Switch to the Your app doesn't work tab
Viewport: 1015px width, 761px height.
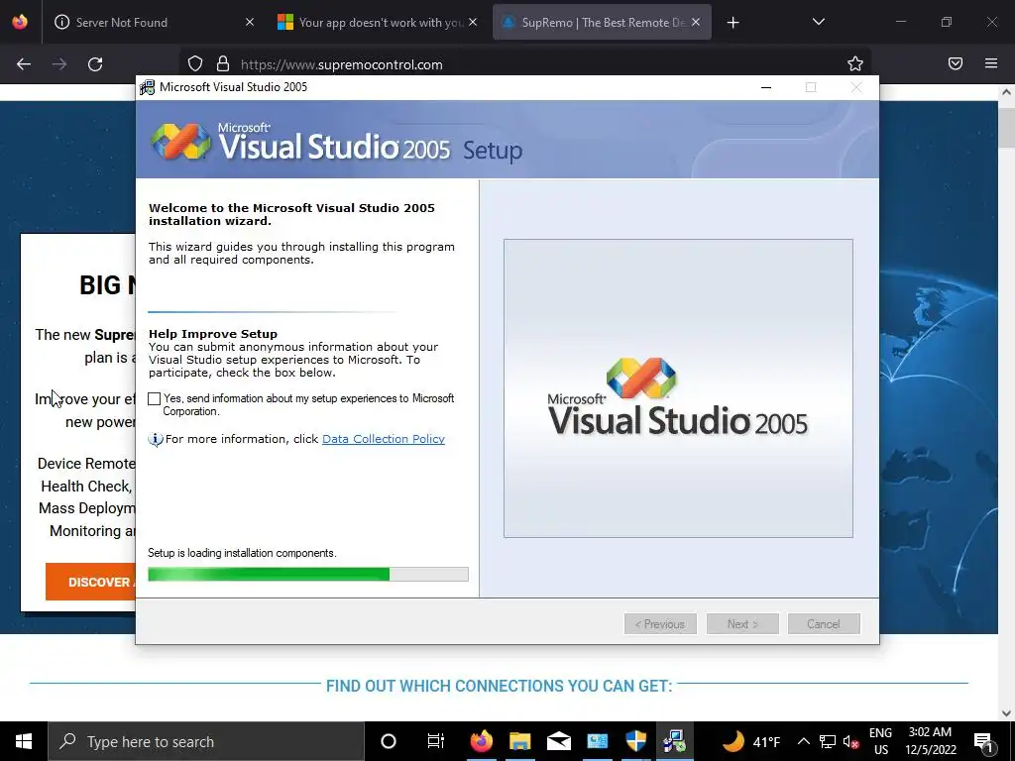[379, 23]
